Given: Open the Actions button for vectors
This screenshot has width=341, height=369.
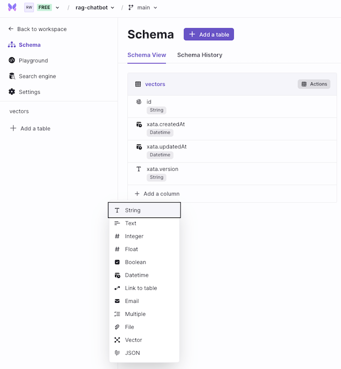Looking at the screenshot, I should 314,84.
